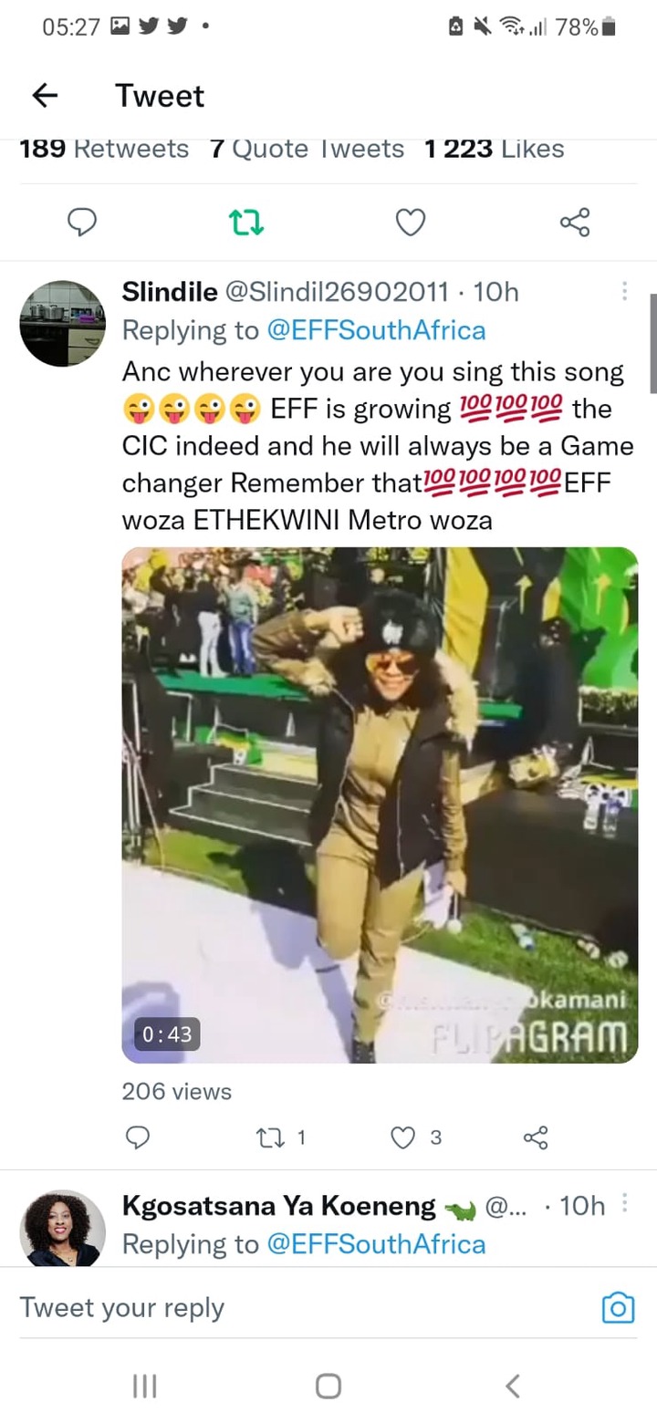
Task: Tap the Tweet your reply field
Action: 301,1307
